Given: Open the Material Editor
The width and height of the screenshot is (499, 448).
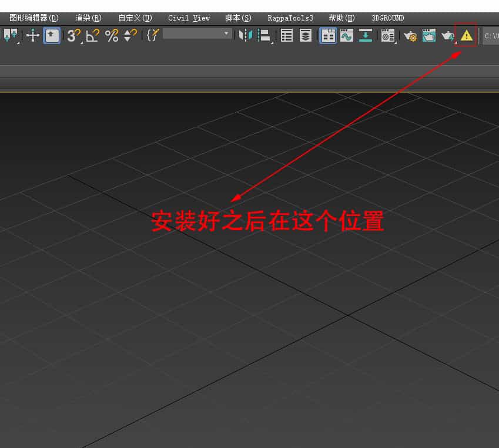Looking at the screenshot, I should (x=388, y=36).
